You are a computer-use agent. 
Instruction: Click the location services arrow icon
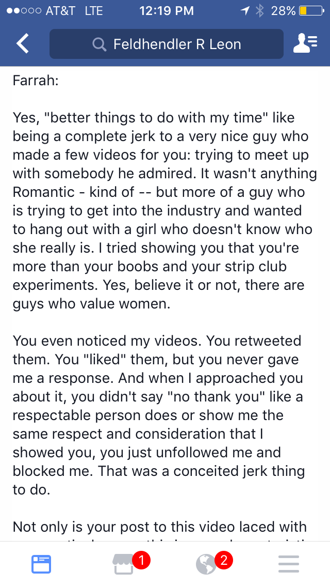point(245,11)
